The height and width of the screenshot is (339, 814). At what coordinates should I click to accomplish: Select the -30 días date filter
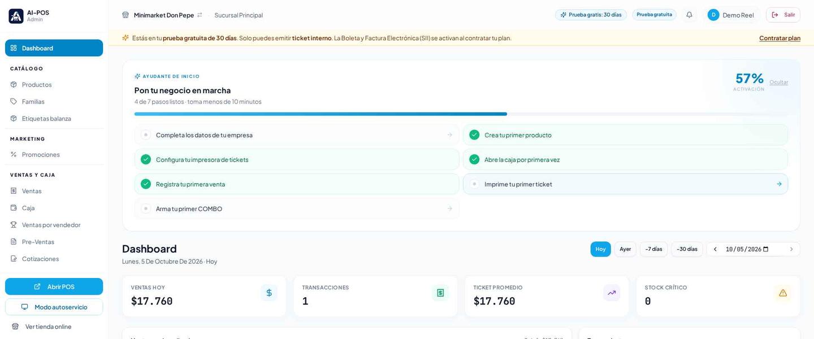[687, 249]
